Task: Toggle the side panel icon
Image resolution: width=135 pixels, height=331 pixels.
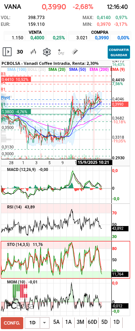Action: (x=7, y=52)
